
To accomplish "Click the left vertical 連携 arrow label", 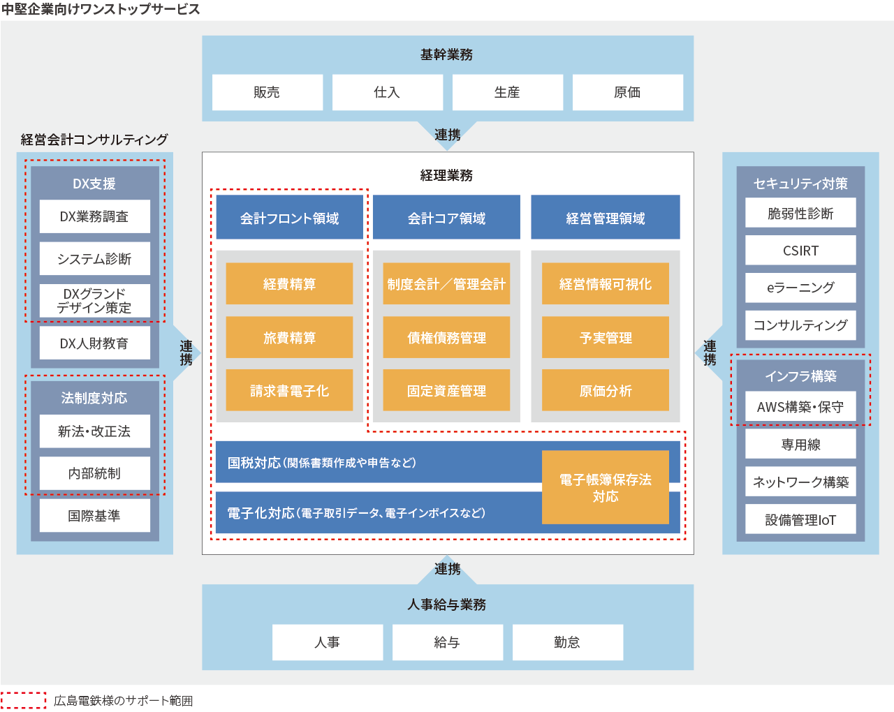I will point(186,353).
